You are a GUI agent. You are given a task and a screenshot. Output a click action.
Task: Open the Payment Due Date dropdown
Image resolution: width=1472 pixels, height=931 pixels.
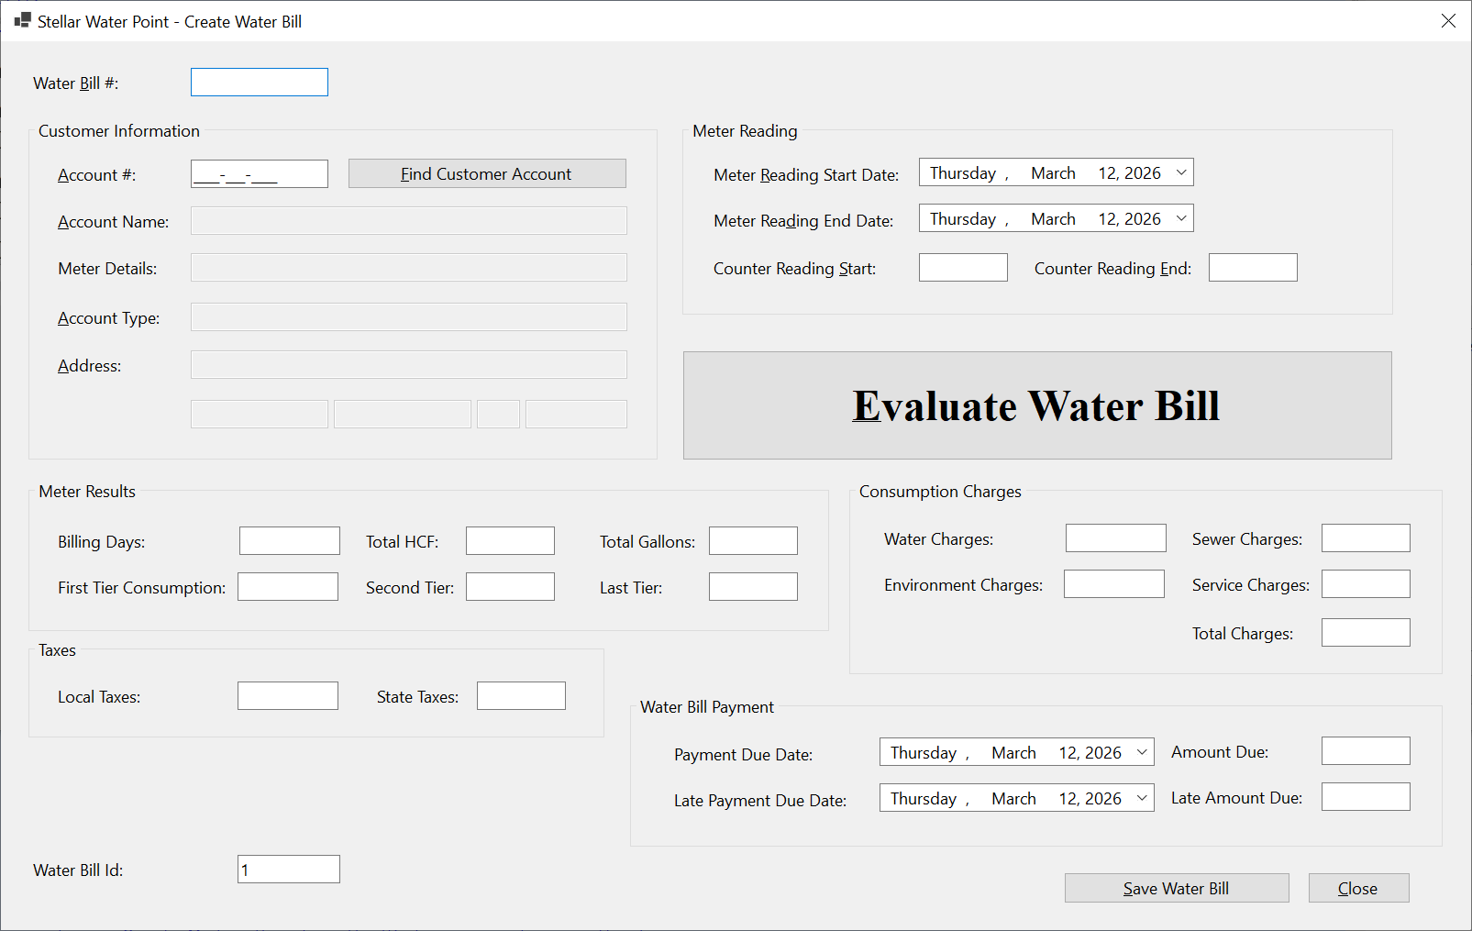[x=1142, y=753]
